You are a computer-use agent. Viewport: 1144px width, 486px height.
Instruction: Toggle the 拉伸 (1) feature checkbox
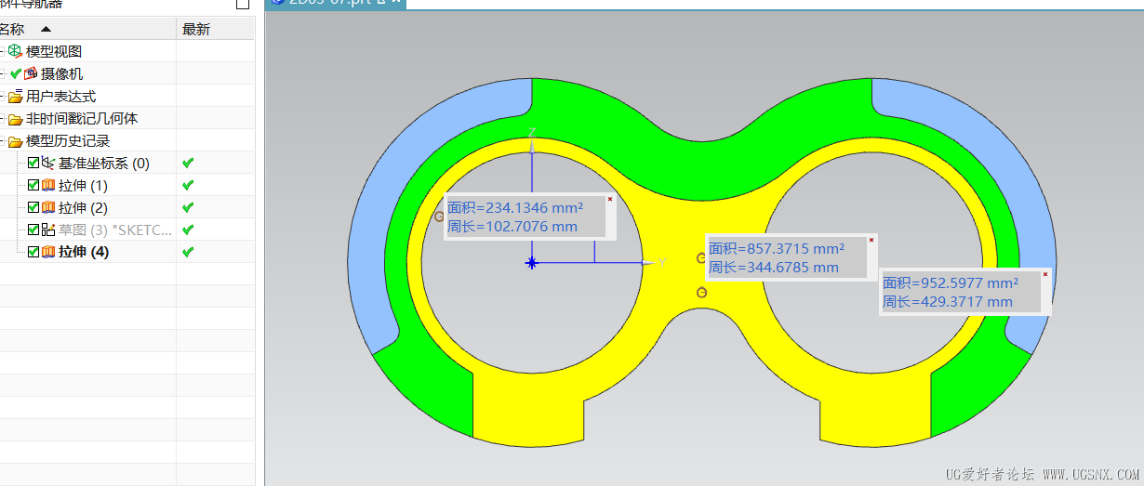tap(33, 186)
